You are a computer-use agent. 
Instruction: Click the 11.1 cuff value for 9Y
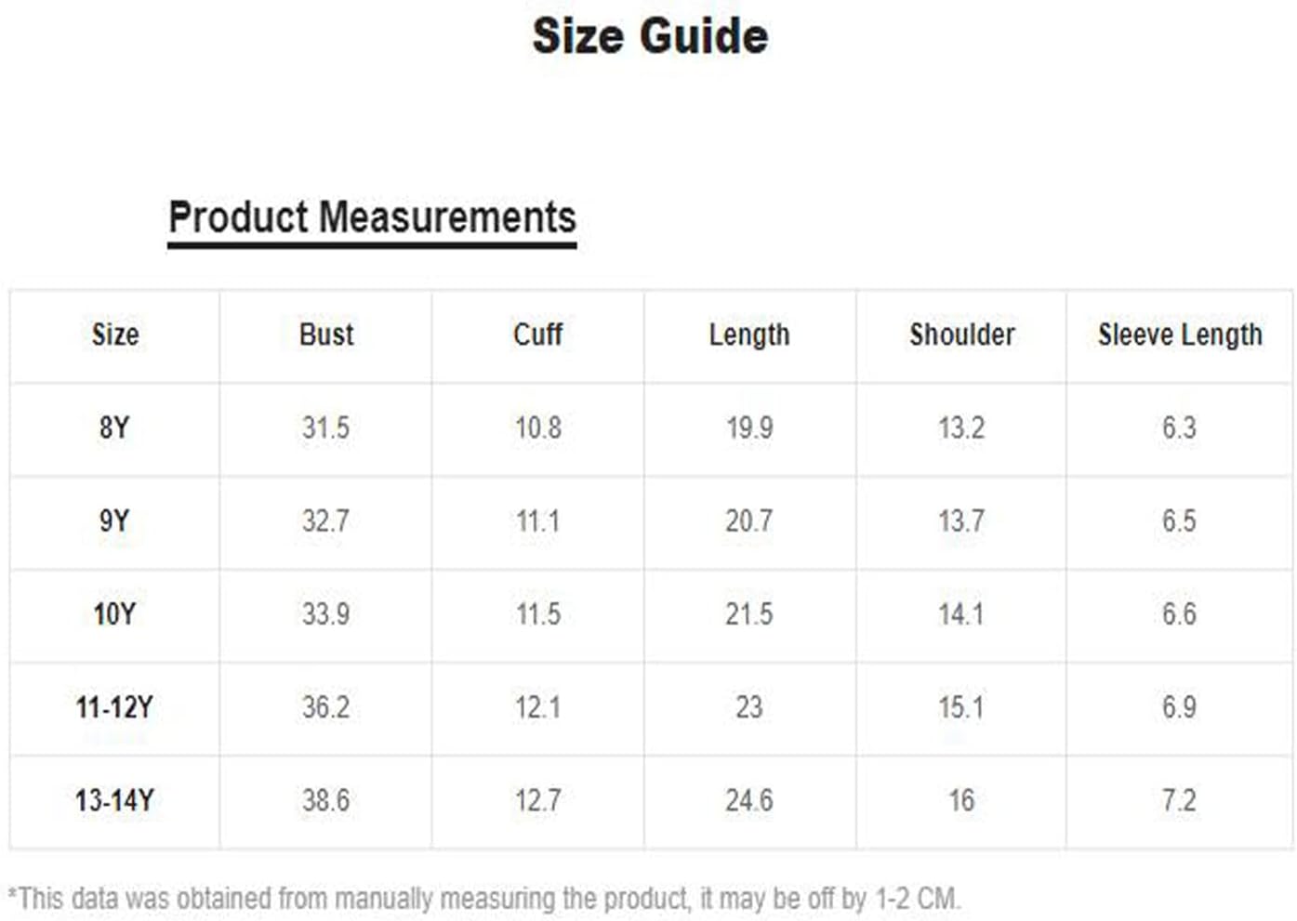point(537,520)
